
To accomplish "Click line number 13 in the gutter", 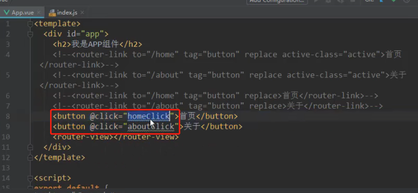I will [6, 168].
